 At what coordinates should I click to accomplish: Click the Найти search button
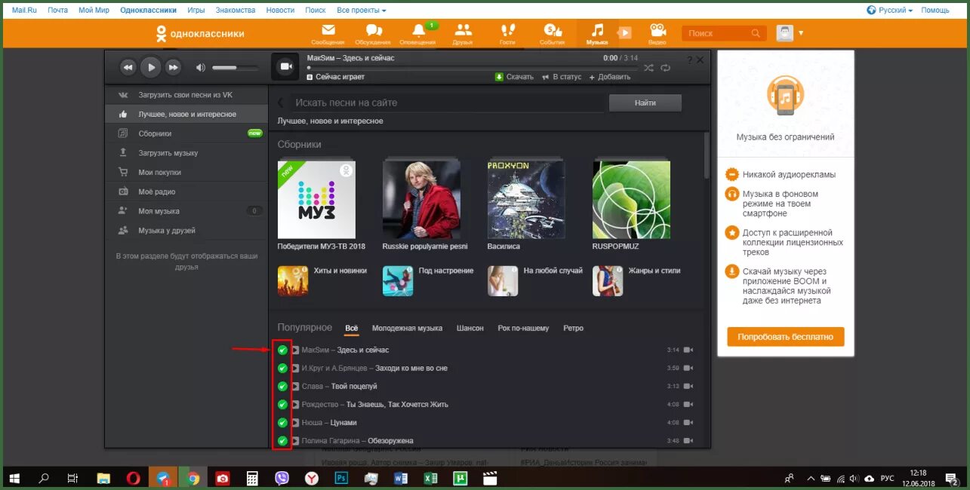645,103
